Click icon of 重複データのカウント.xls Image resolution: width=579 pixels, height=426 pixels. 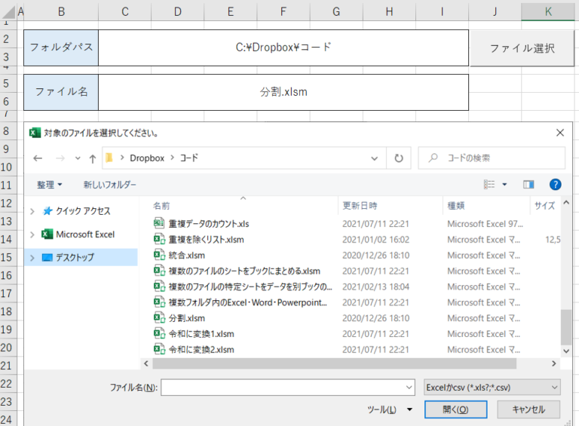[x=159, y=223]
